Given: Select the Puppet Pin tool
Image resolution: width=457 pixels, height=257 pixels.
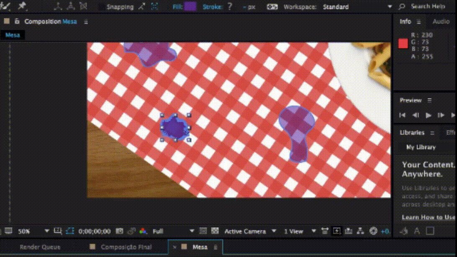Looking at the screenshot, I should click(x=22, y=6).
